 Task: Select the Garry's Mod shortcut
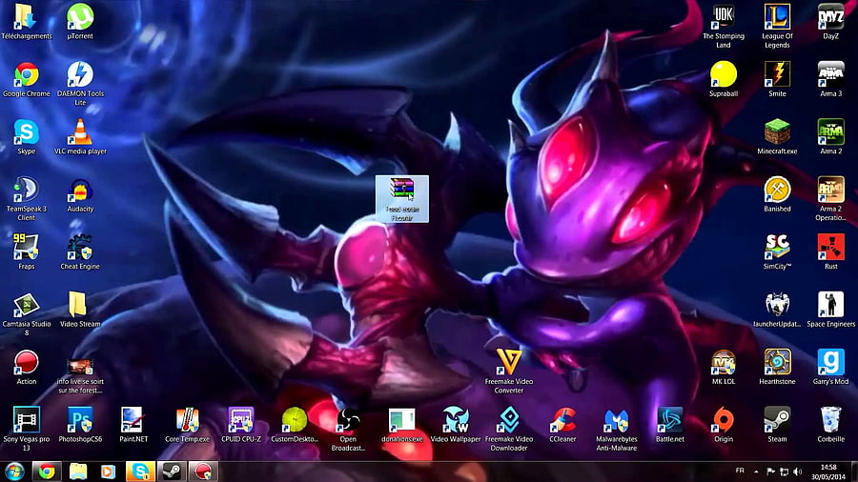coord(830,367)
